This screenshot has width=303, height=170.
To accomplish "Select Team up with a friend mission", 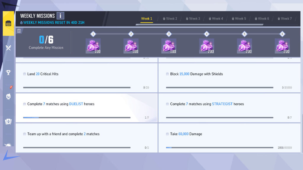I will coord(87,138).
